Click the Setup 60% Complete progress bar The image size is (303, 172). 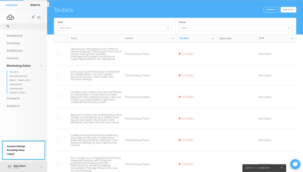pos(264,168)
